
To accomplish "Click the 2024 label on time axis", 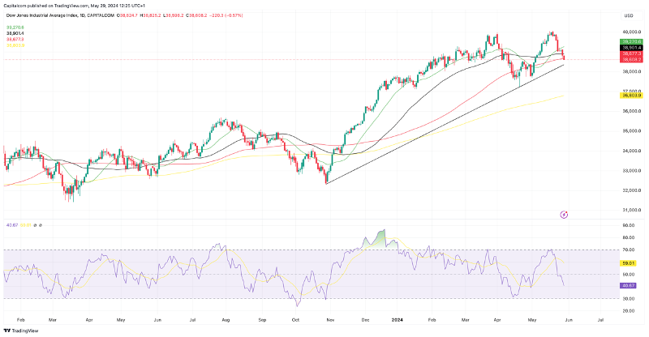I will pos(398,320).
